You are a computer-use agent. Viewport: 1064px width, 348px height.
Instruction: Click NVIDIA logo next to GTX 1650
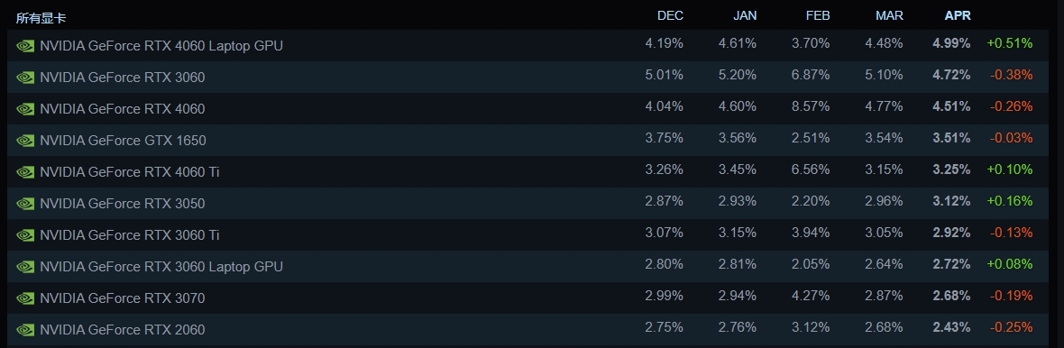[x=25, y=141]
